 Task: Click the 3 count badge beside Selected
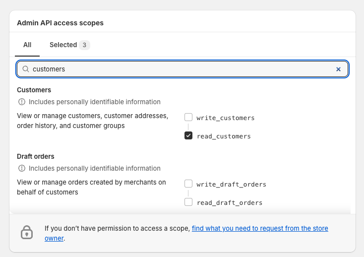(85, 45)
